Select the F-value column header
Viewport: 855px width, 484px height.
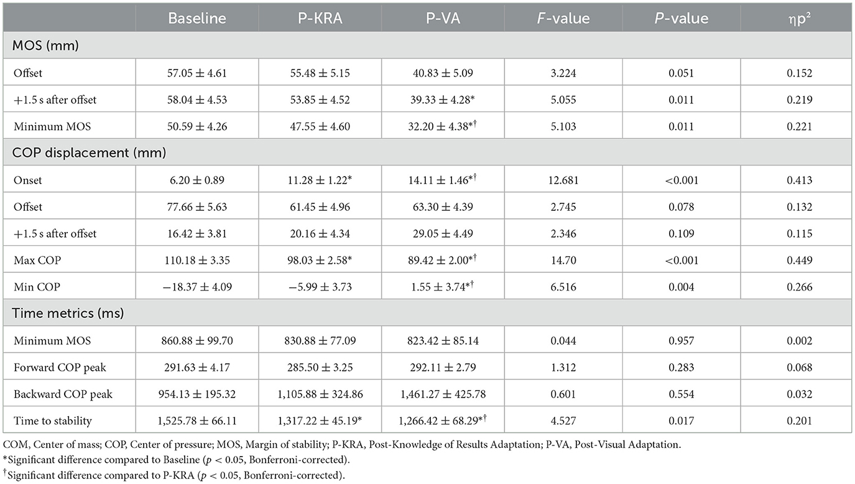[564, 19]
